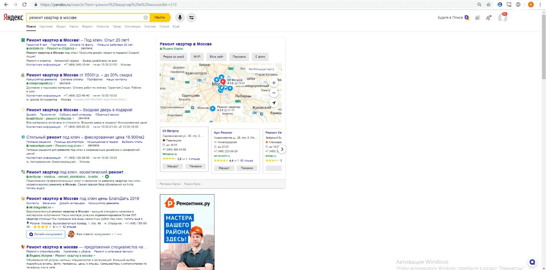The height and width of the screenshot is (270, 546).
Task: Open the orange Chrome profile avatar
Action: pyautogui.click(x=531, y=5)
